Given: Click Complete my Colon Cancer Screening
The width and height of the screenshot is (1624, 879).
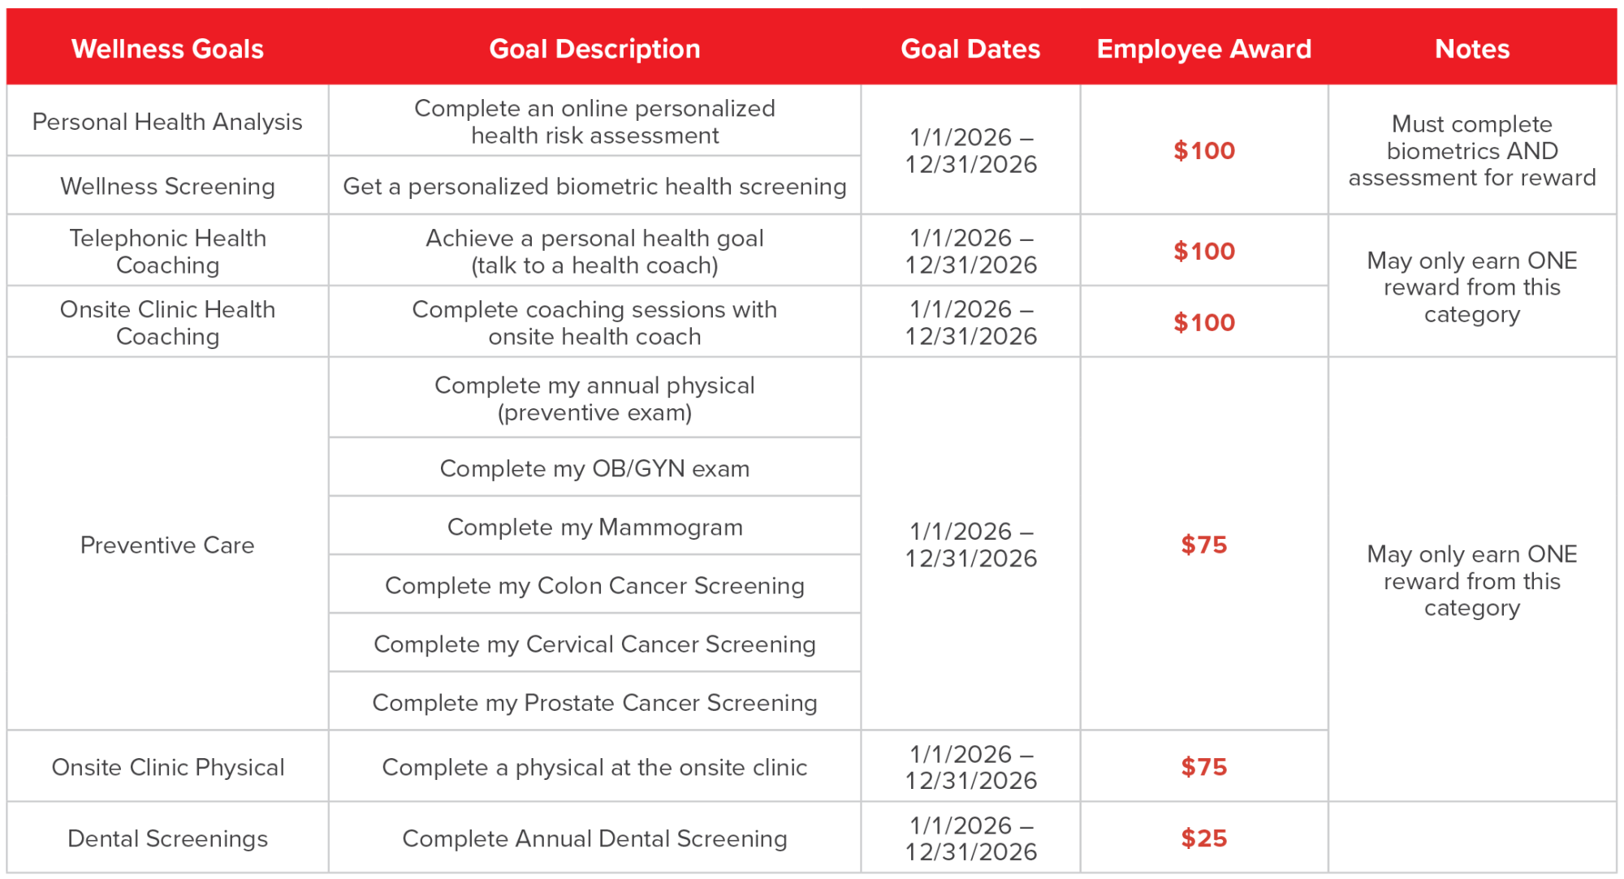Looking at the screenshot, I should (x=594, y=585).
